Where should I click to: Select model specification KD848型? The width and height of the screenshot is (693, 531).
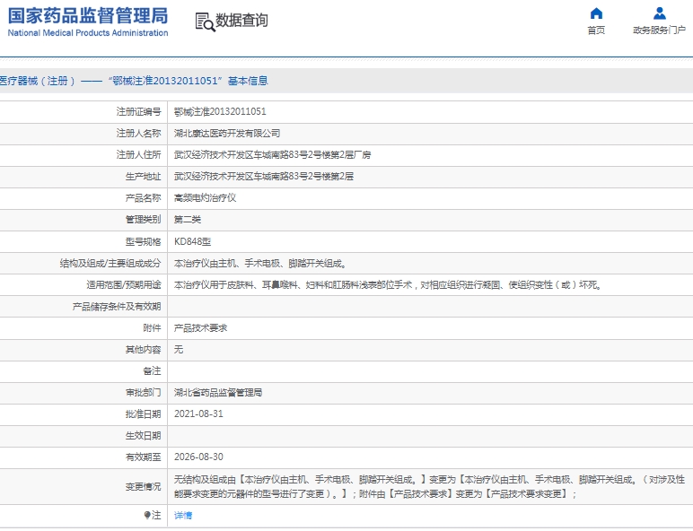[192, 241]
